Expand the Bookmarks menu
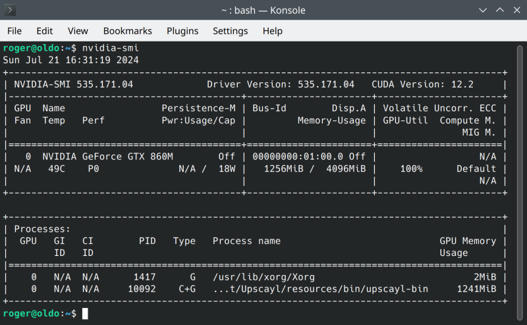This screenshot has height=325, width=527. tap(127, 31)
